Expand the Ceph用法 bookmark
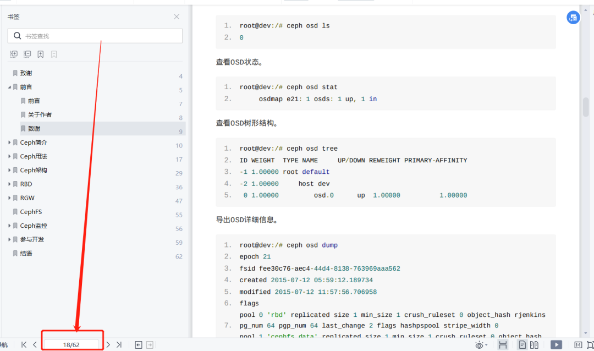The image size is (594, 351). [9, 156]
